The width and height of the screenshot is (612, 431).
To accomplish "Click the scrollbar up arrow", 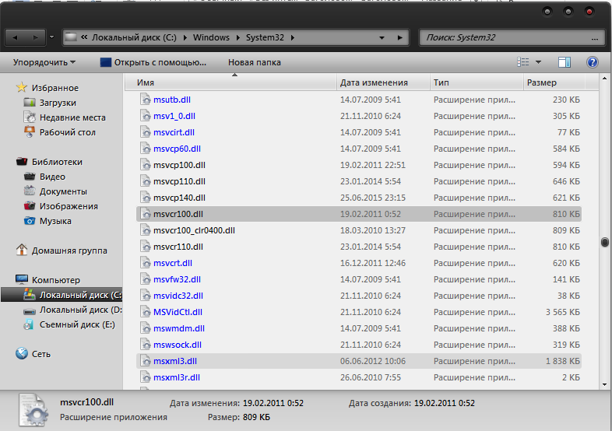I will tap(604, 78).
